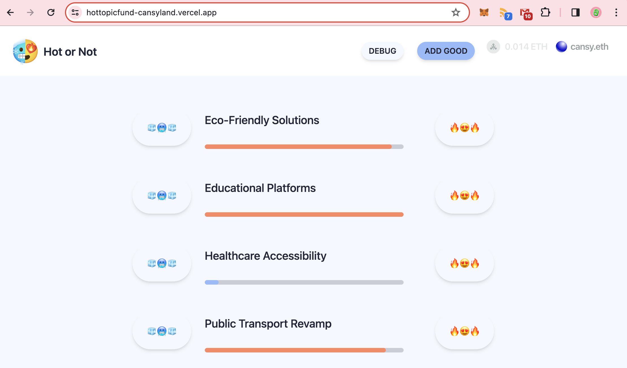Open the Chrome three-dot menu
This screenshot has width=627, height=368.
(x=616, y=12)
